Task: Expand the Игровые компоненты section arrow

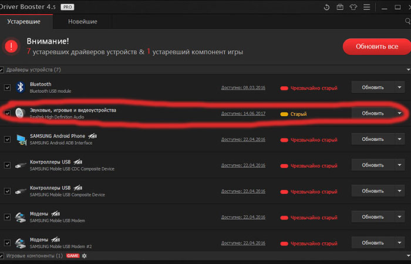Action: 409,256
